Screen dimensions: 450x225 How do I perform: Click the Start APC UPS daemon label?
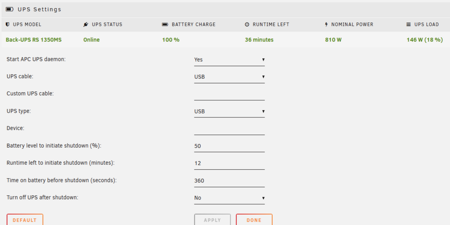pos(36,59)
